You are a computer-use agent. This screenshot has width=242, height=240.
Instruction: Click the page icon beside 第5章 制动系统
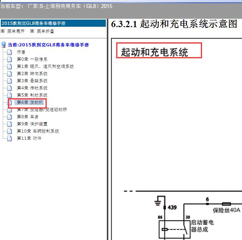10,95
